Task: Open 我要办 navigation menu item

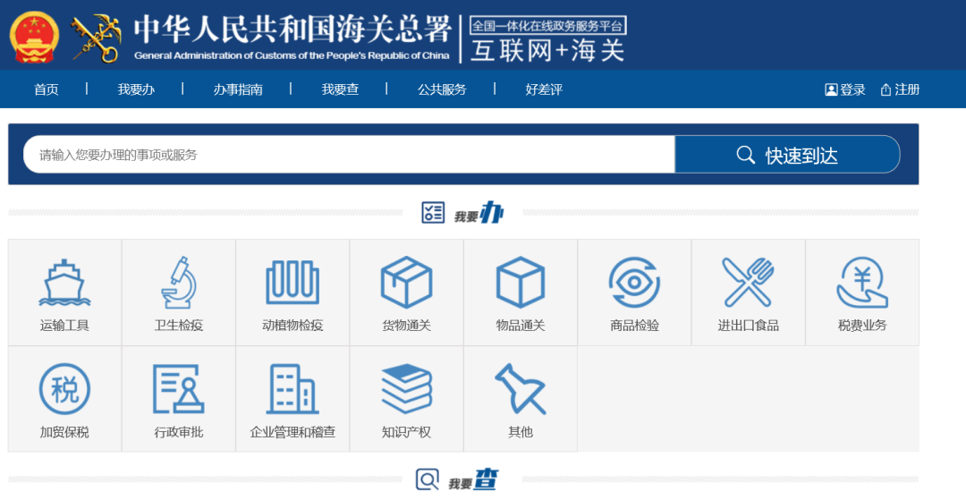Action: pyautogui.click(x=136, y=90)
